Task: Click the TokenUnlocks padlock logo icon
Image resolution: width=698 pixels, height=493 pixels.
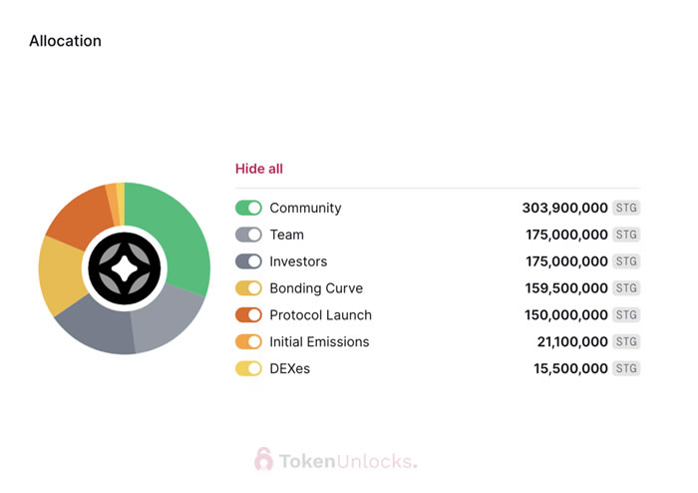Action: pyautogui.click(x=263, y=459)
